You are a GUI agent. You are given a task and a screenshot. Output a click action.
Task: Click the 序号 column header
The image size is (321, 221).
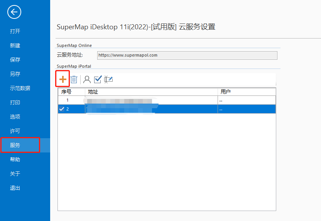(71, 92)
